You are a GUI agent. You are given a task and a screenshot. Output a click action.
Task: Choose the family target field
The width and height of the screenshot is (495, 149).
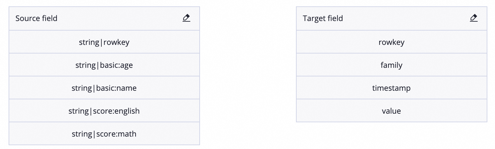[x=392, y=65]
